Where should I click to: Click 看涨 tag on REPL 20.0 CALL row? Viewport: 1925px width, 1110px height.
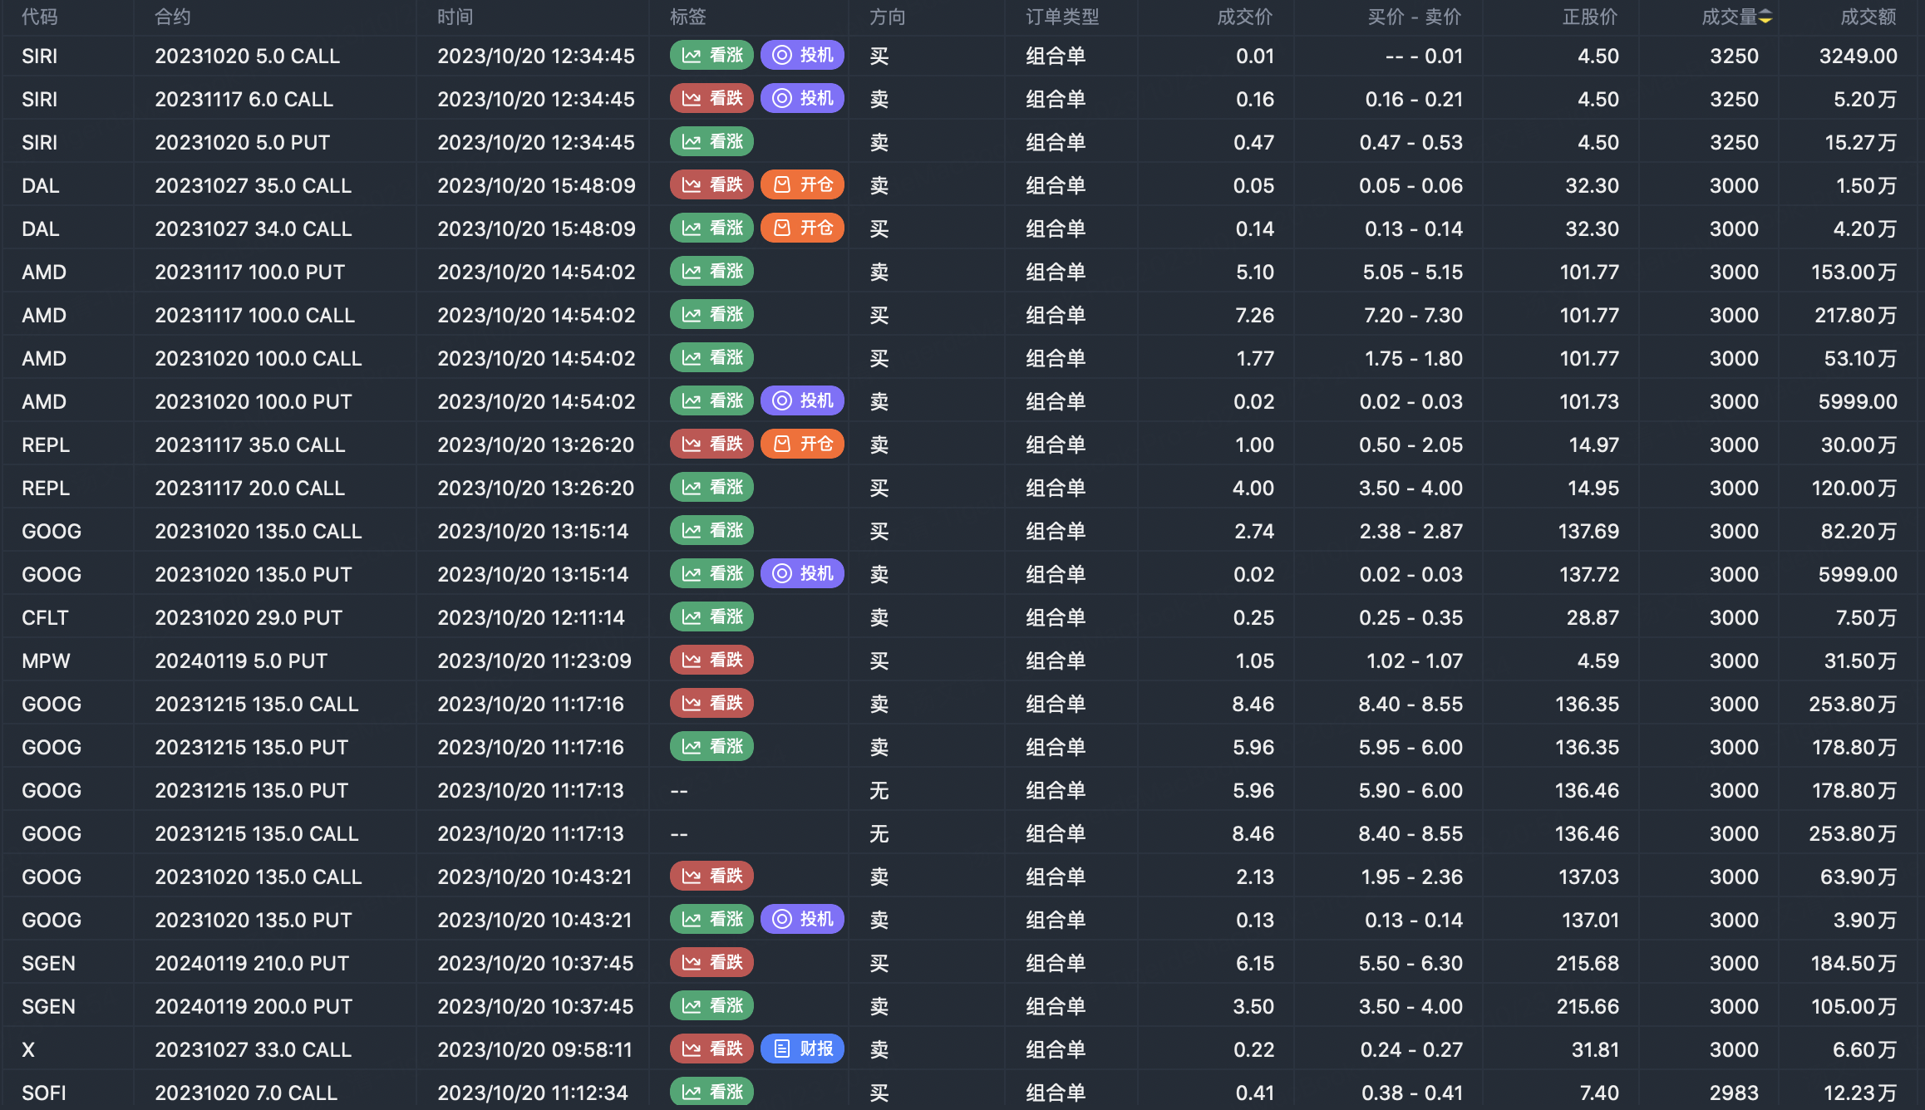(x=711, y=488)
